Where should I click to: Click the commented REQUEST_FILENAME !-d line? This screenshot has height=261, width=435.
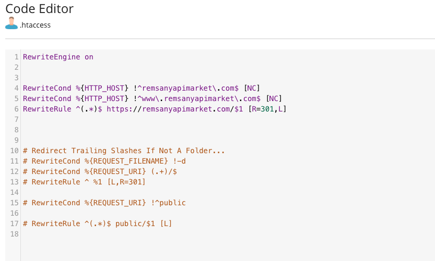click(104, 161)
